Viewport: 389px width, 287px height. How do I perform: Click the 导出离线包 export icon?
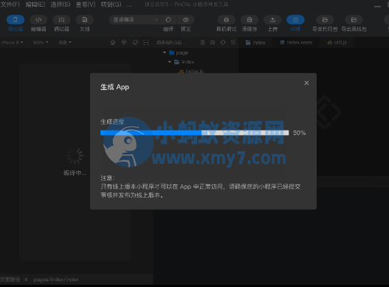click(x=354, y=20)
